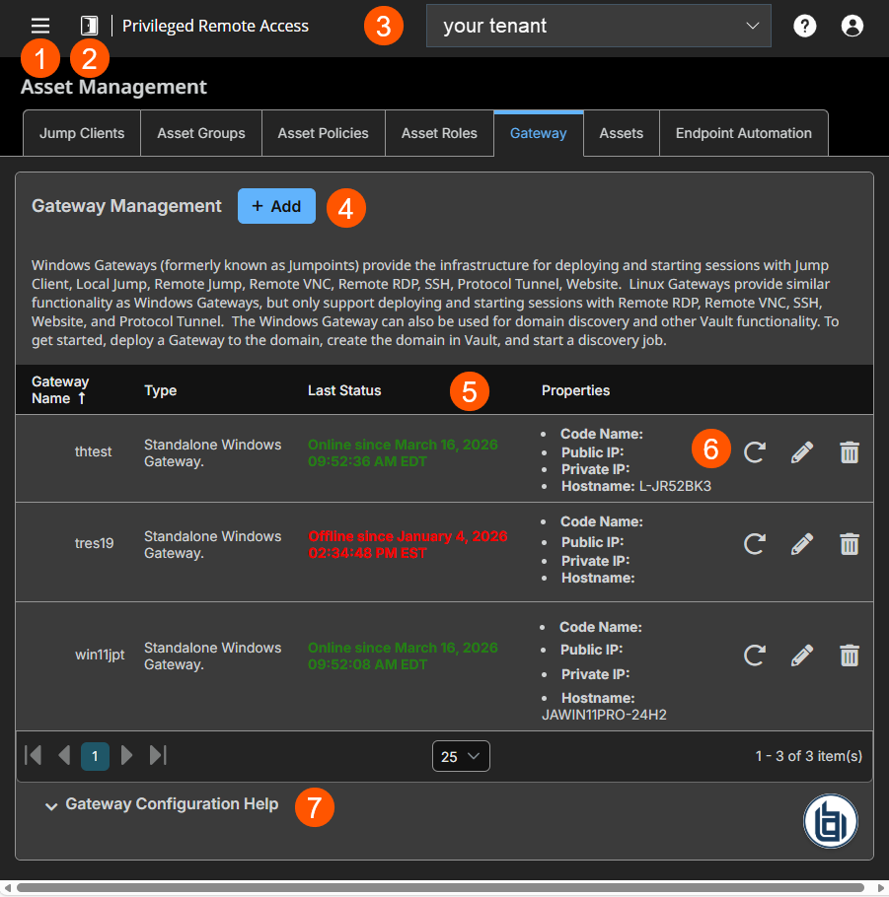Open the user account profile icon

point(852,26)
